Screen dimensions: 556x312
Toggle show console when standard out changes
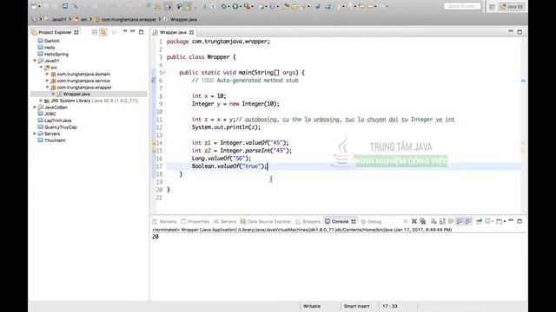(x=460, y=222)
